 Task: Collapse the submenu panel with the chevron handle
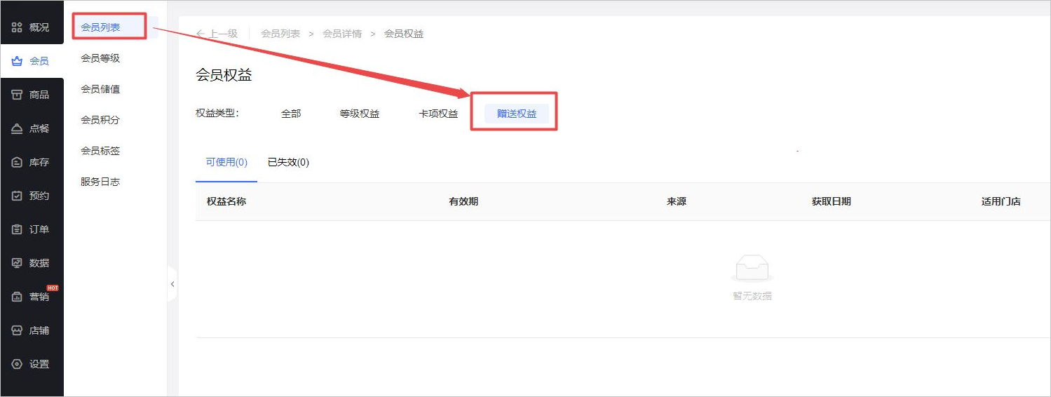pyautogui.click(x=172, y=284)
